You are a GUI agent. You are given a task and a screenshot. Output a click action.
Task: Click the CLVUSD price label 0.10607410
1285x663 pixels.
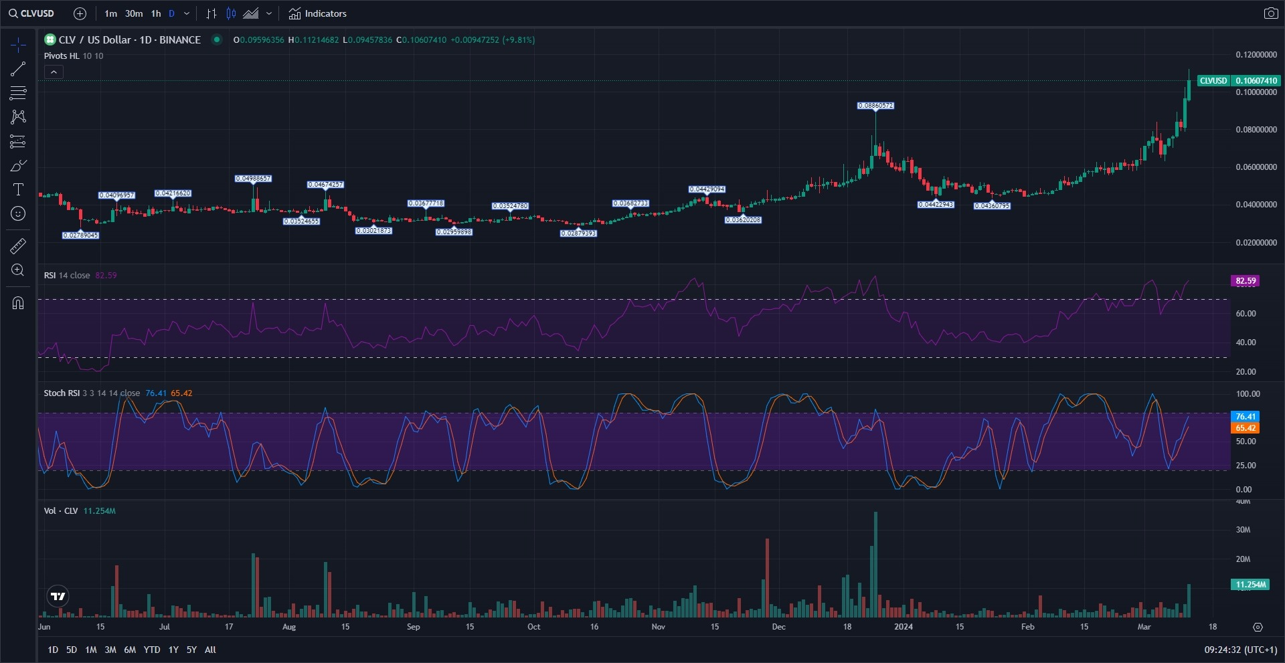point(1238,81)
